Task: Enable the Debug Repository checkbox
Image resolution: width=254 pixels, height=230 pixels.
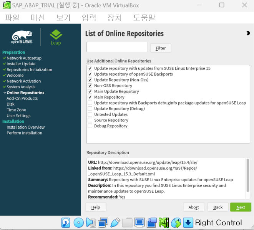Action: coord(90,126)
